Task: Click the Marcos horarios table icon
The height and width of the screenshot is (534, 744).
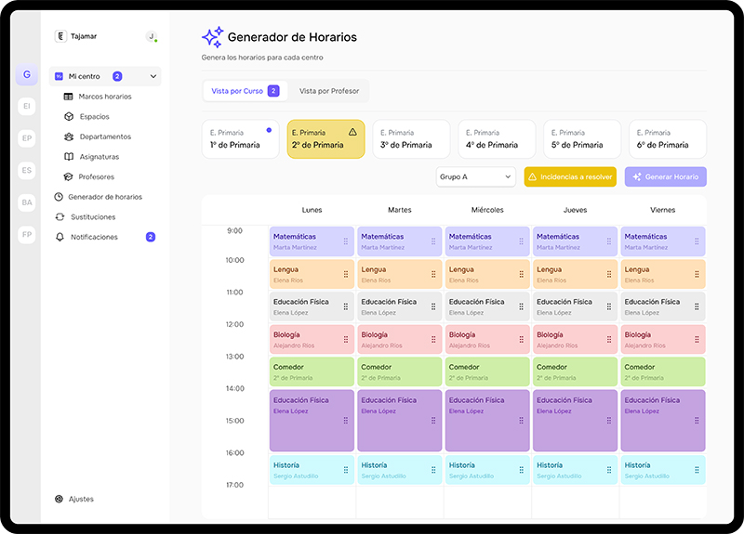Action: [69, 97]
